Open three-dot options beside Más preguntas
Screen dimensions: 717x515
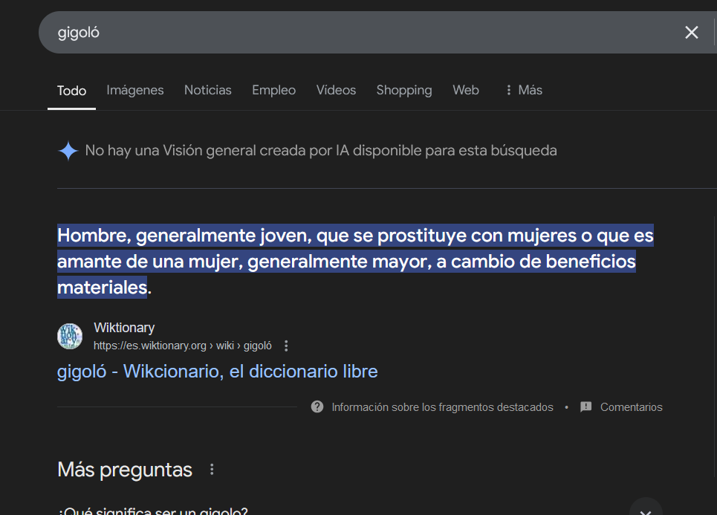212,470
